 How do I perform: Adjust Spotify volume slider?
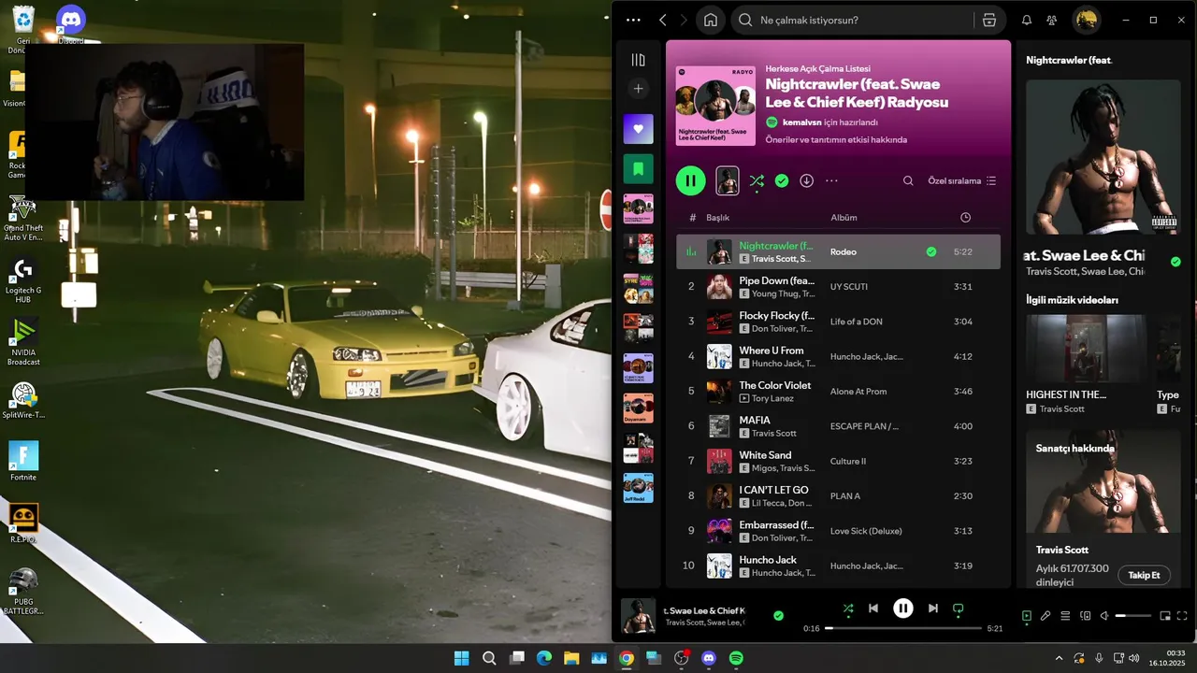click(x=1133, y=616)
